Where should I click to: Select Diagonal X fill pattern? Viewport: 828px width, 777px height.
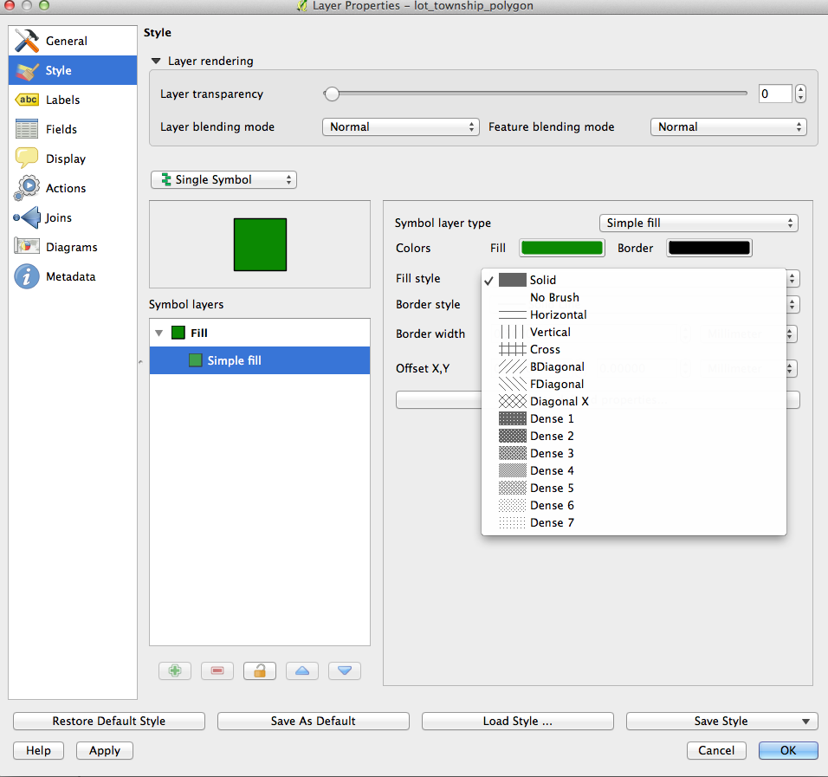[x=559, y=401]
